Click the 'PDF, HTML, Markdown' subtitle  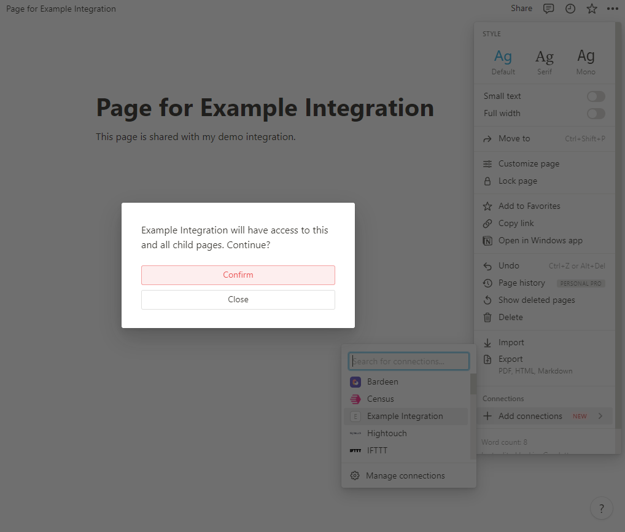point(535,371)
